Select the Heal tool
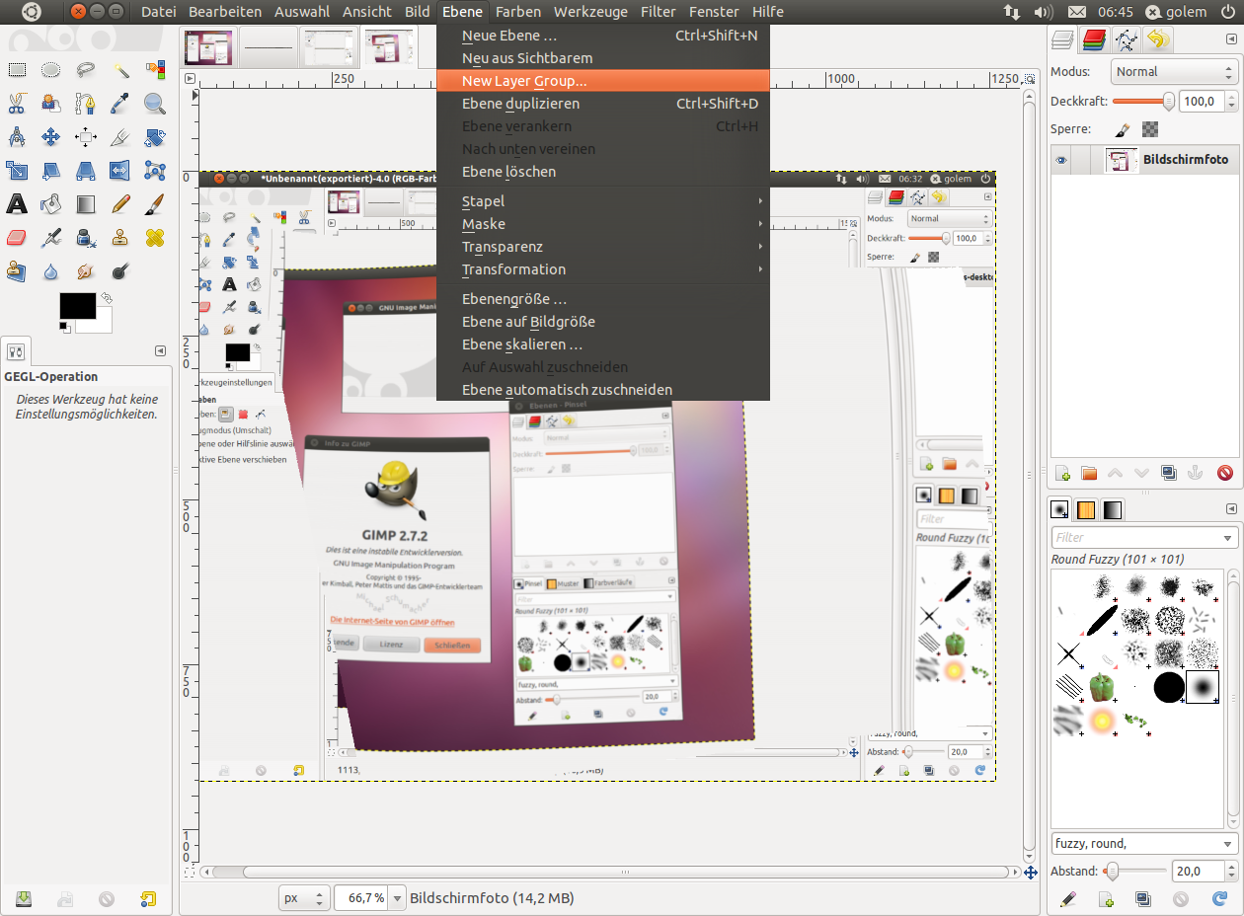 pos(154,237)
